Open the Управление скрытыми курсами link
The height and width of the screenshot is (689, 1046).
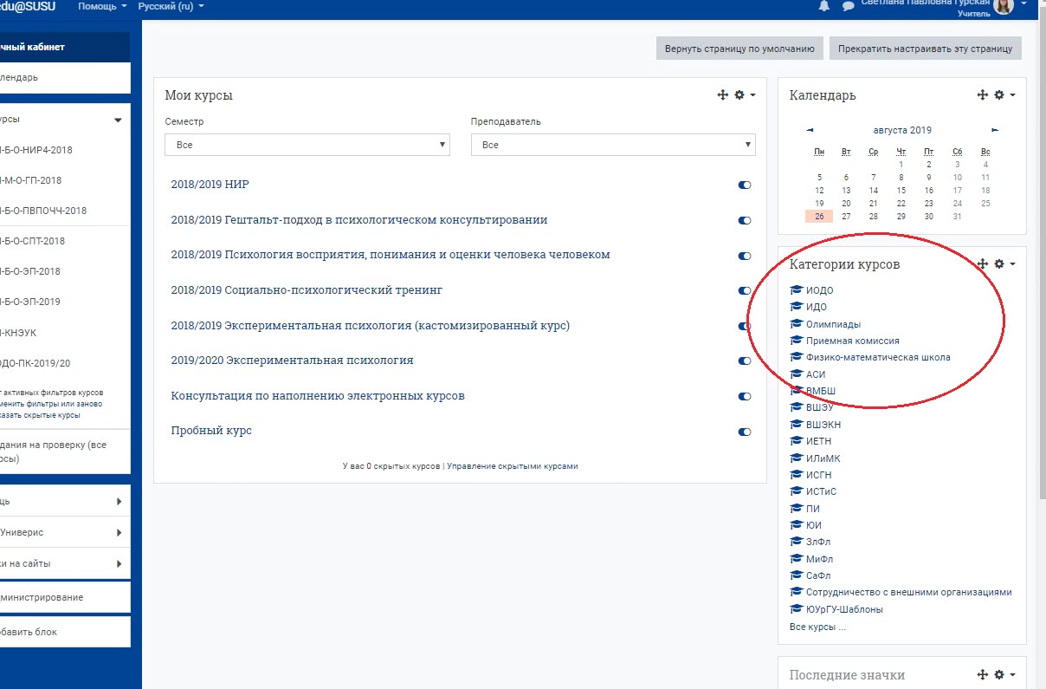point(512,466)
